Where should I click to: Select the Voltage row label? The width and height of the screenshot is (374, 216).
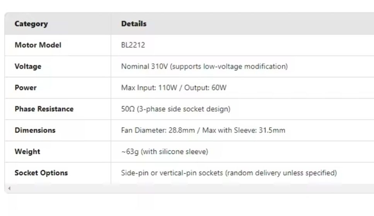pos(28,66)
